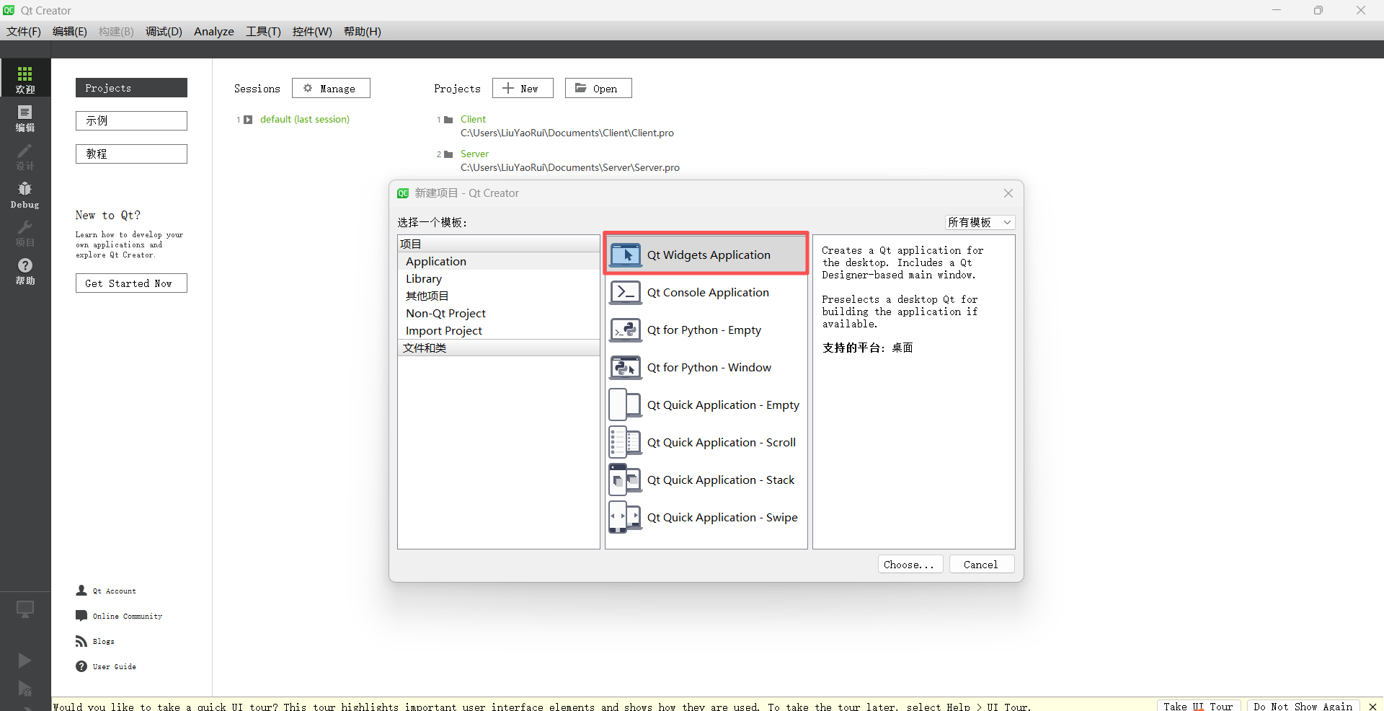1384x711 pixels.
Task: Click the Blogs RSS icon
Action: click(81, 641)
